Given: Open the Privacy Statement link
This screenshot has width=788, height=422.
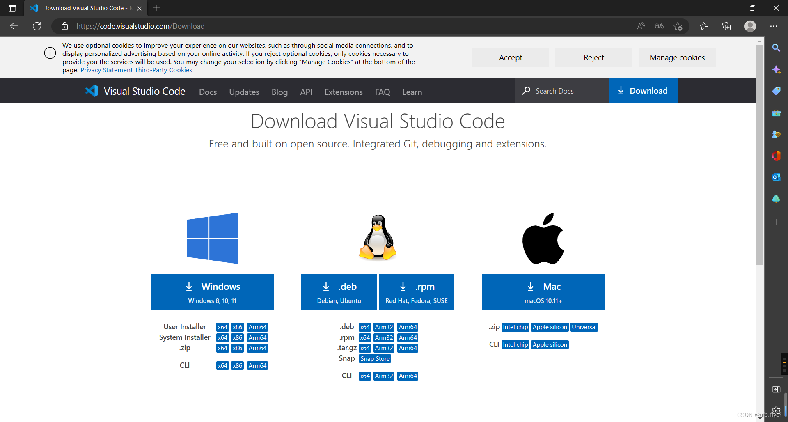Looking at the screenshot, I should point(107,70).
